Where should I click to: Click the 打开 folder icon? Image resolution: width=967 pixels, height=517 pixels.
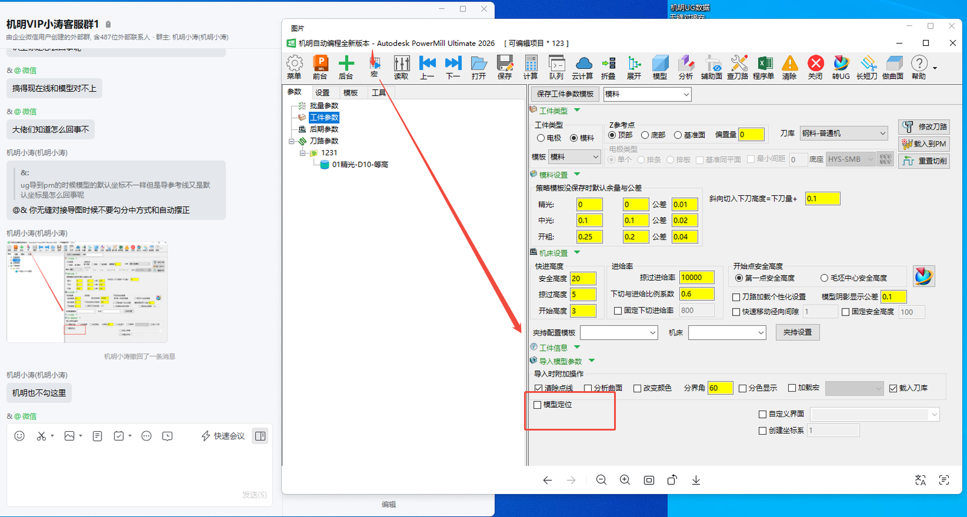coord(479,67)
